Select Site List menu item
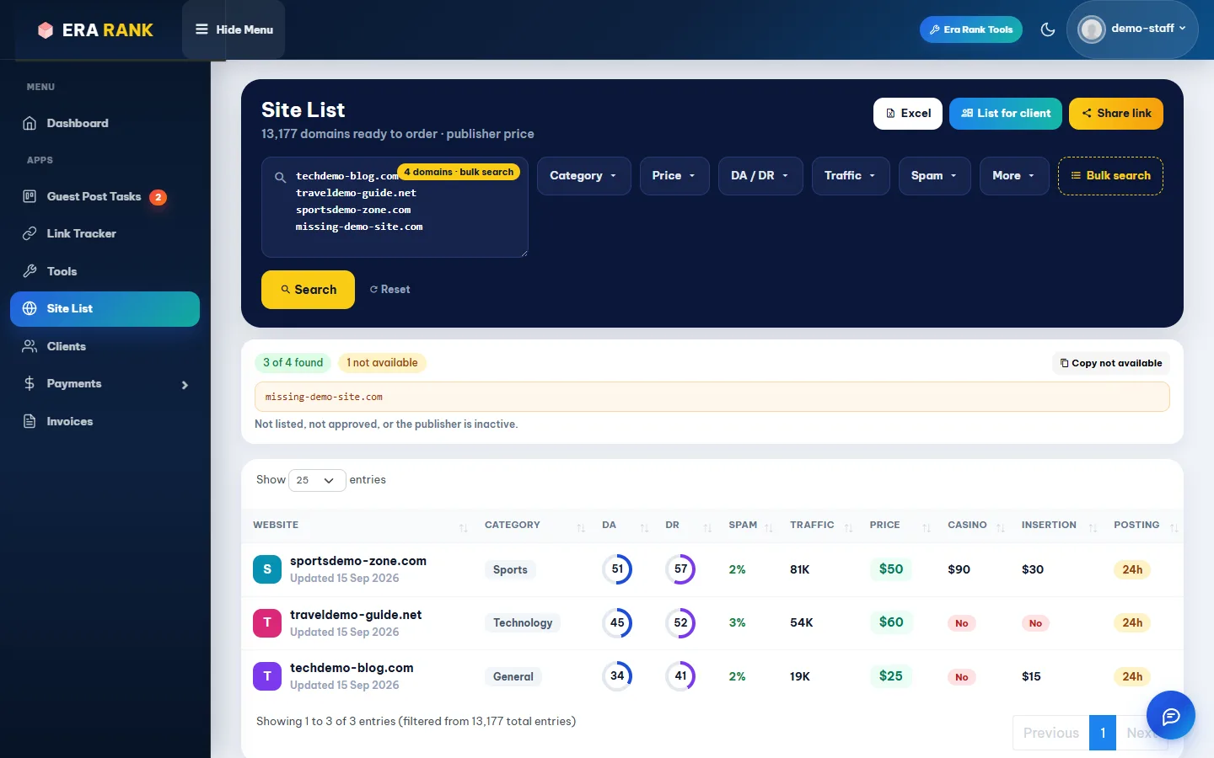This screenshot has height=758, width=1214. pos(105,308)
